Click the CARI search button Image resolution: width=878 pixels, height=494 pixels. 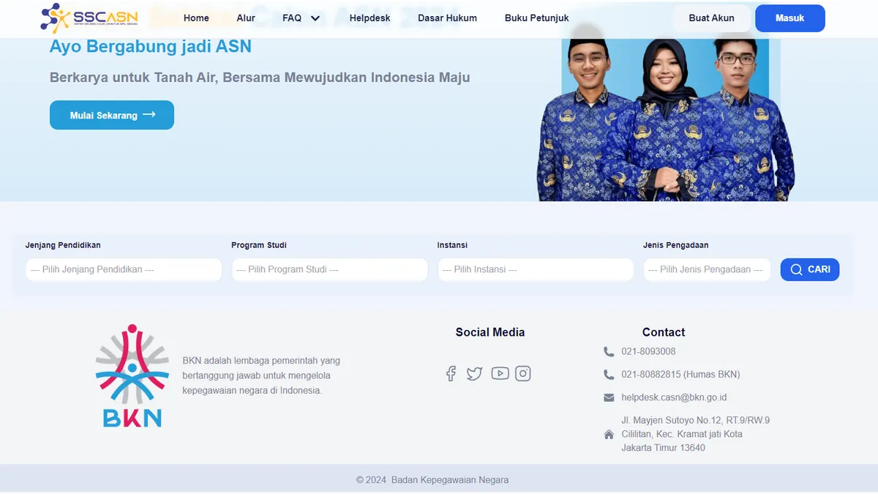(x=810, y=269)
